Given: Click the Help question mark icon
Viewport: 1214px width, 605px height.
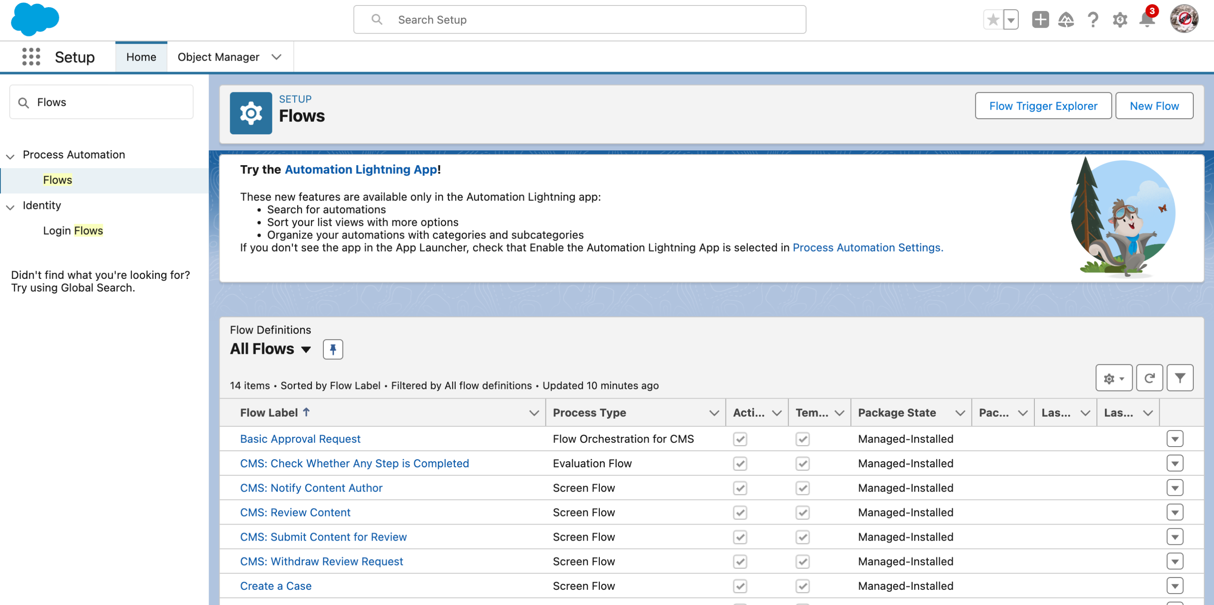Looking at the screenshot, I should pos(1093,20).
